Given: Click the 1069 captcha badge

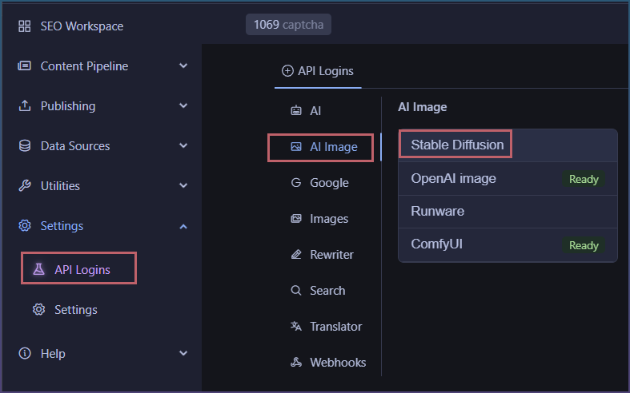Looking at the screenshot, I should pyautogui.click(x=288, y=25).
